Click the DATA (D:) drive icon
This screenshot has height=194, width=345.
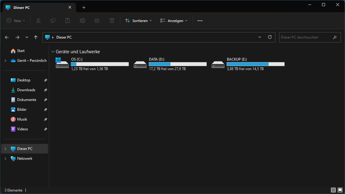click(140, 65)
